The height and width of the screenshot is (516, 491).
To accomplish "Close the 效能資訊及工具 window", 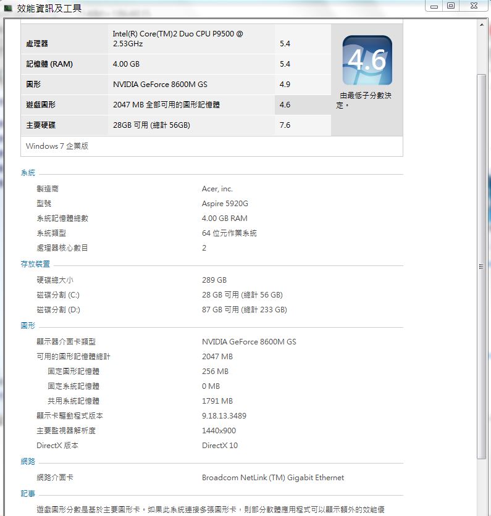I will [x=474, y=6].
